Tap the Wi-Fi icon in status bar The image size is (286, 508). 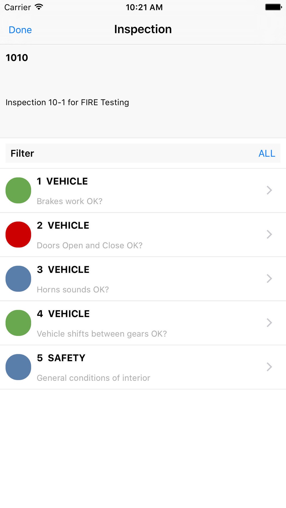click(x=39, y=7)
